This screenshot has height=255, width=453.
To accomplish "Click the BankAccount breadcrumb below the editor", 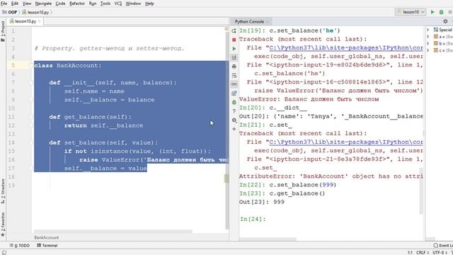I will tap(46, 237).
